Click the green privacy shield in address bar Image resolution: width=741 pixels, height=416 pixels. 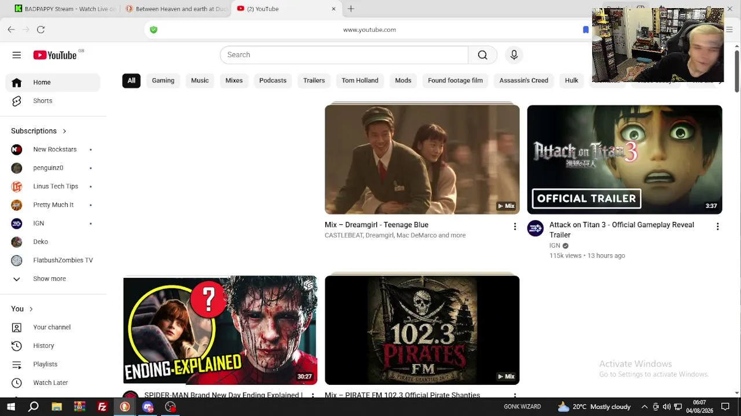[x=153, y=29]
